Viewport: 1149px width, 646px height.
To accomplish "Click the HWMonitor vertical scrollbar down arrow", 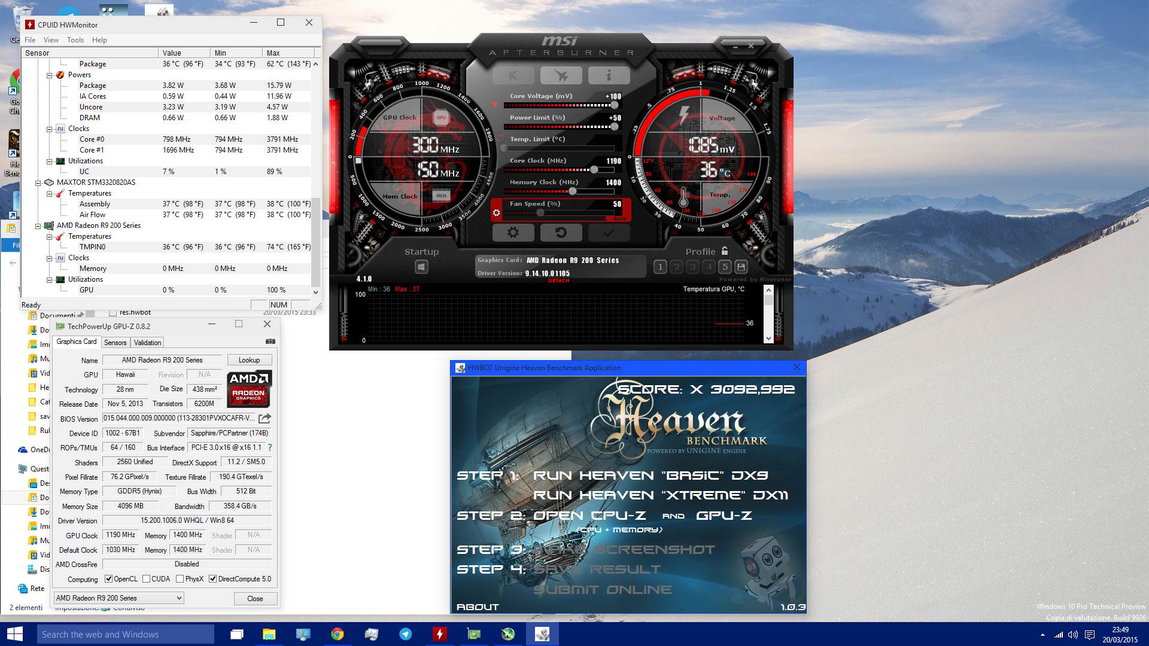I will click(x=316, y=292).
